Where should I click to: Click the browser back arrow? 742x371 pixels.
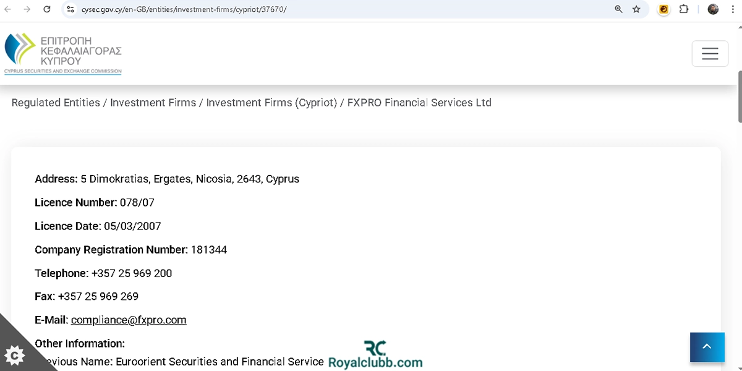(x=7, y=9)
